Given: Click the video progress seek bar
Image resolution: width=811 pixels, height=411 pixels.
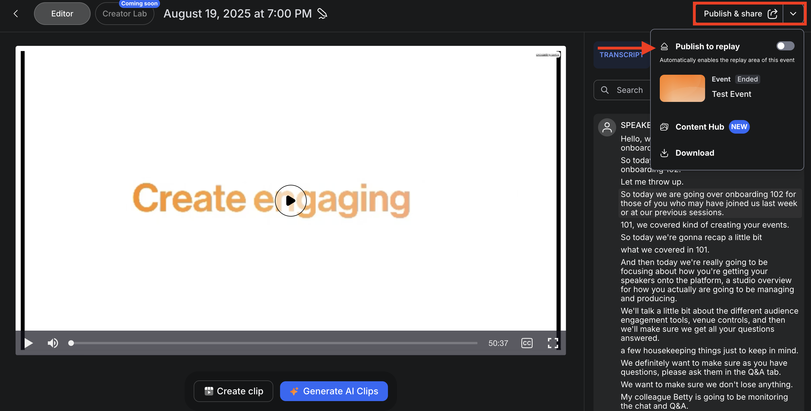Looking at the screenshot, I should pos(274,343).
